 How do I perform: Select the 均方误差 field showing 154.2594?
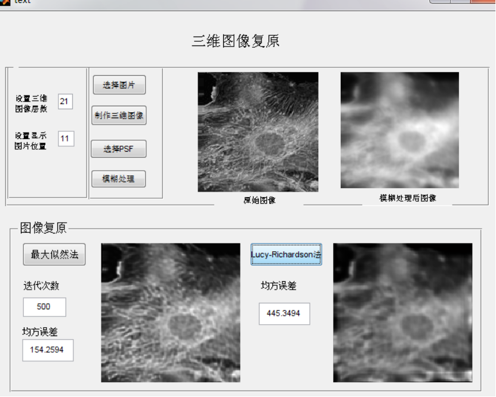(48, 350)
